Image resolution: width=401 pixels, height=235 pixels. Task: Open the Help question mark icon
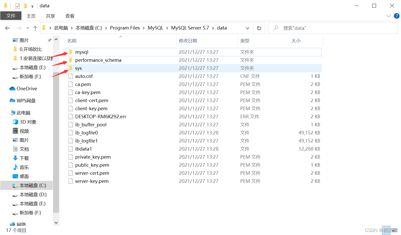(397, 16)
